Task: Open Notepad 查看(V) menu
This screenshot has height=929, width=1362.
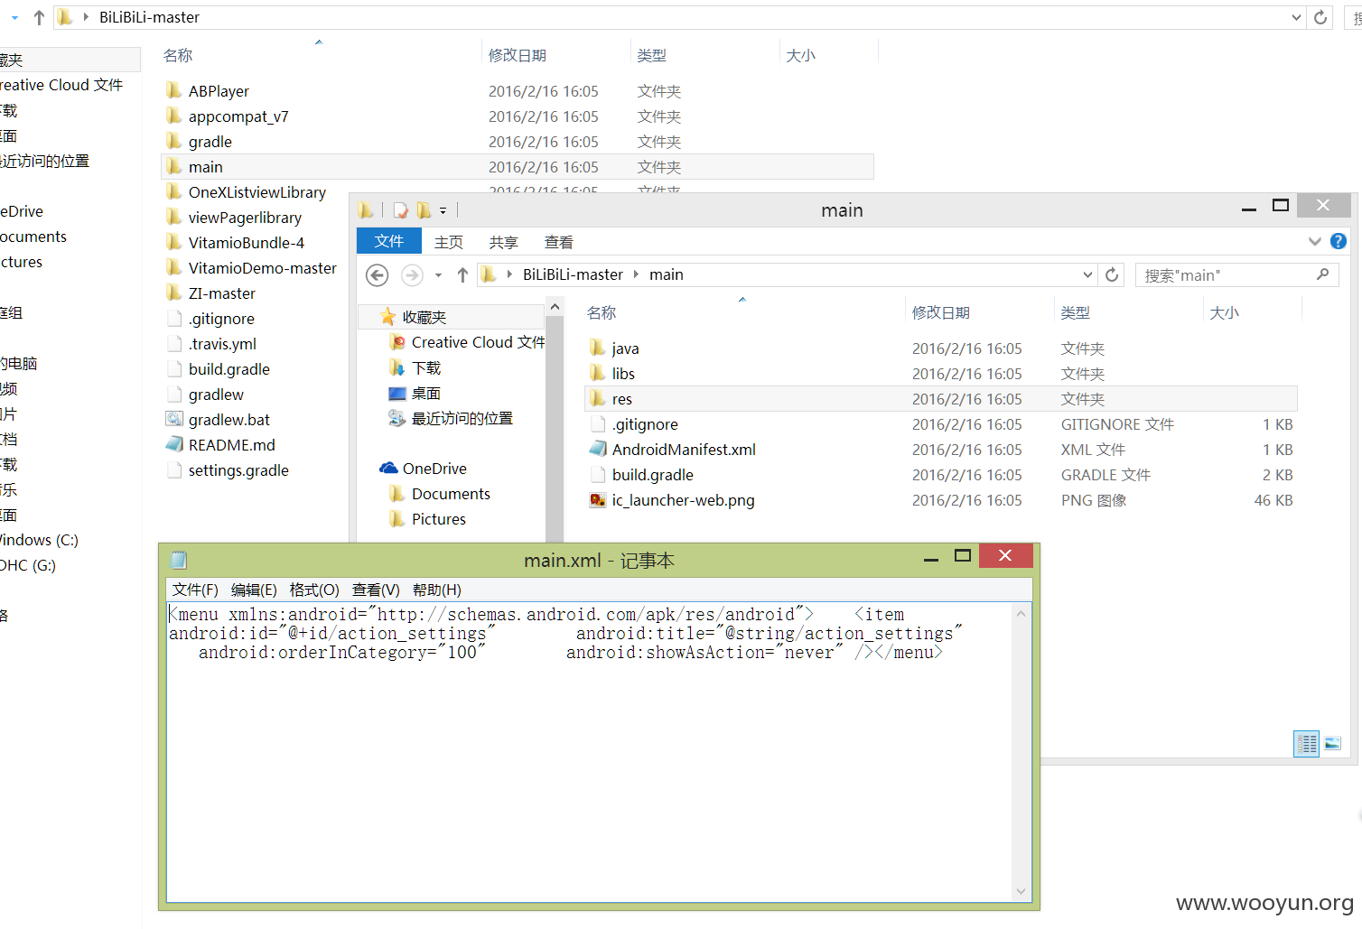Action: coord(376,590)
